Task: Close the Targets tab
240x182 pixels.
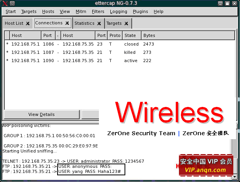Action: point(126,24)
